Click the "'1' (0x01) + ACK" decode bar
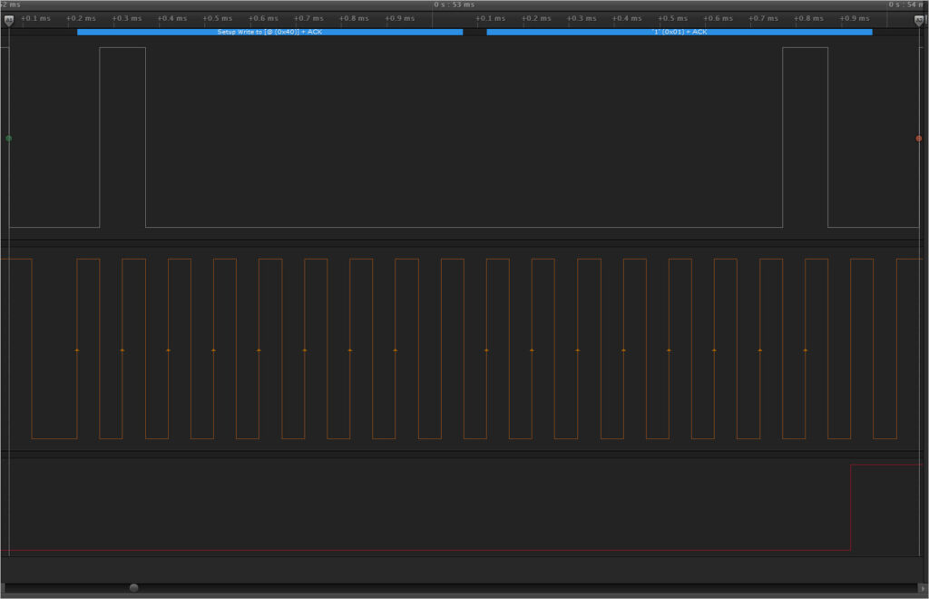Image resolution: width=929 pixels, height=599 pixels. pyautogui.click(x=679, y=32)
